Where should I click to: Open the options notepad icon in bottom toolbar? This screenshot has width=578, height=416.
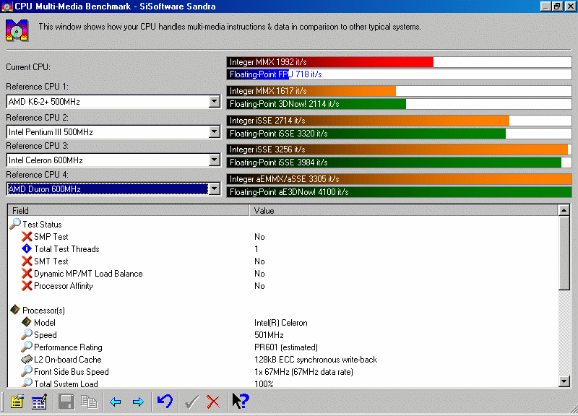[17, 402]
